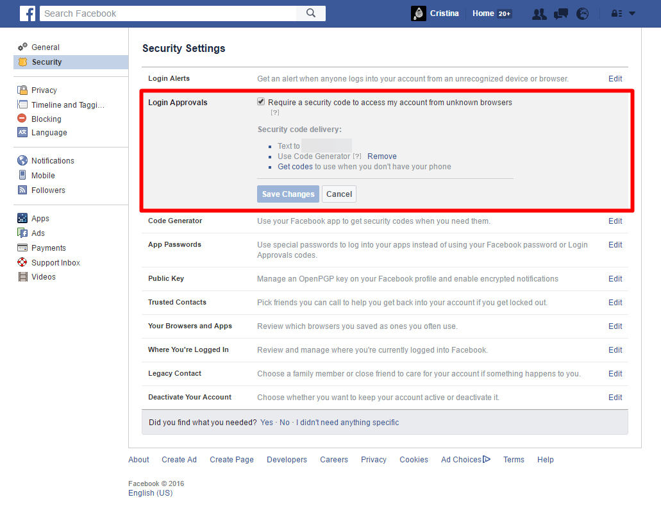Click the Mobile phone icon
The width and height of the screenshot is (661, 513).
22,175
